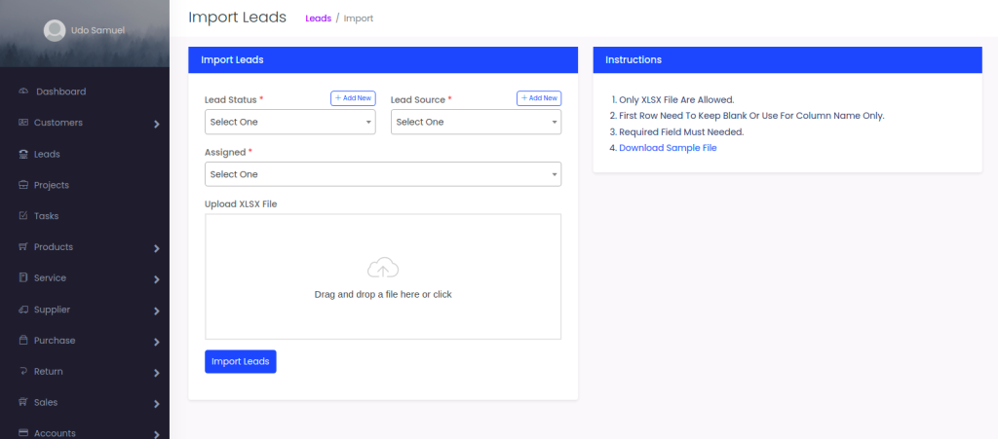Click Add New beside Lead Status
This screenshot has height=439, width=998.
(353, 98)
